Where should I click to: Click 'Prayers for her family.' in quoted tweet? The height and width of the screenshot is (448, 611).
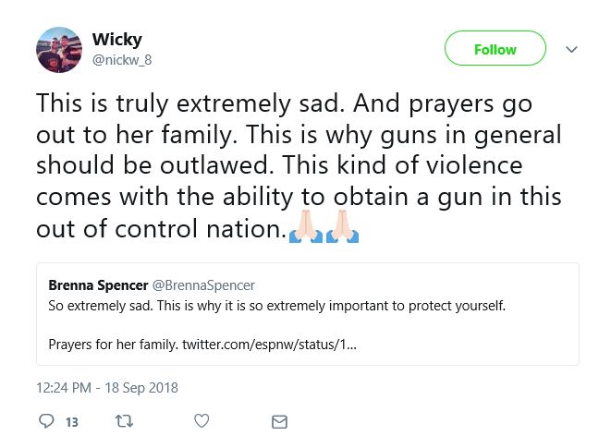114,345
